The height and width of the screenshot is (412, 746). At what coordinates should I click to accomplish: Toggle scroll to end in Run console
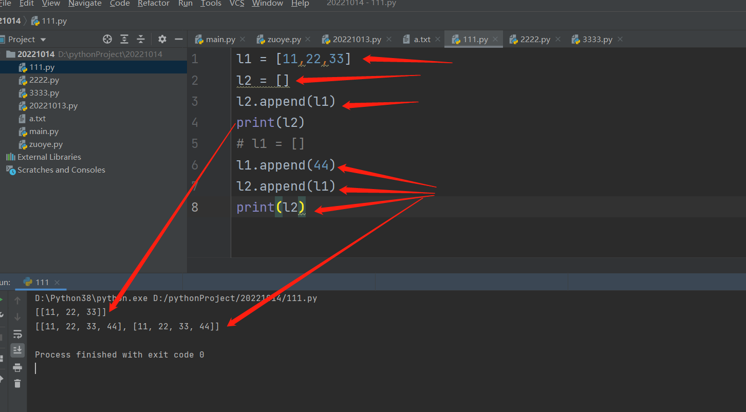17,350
